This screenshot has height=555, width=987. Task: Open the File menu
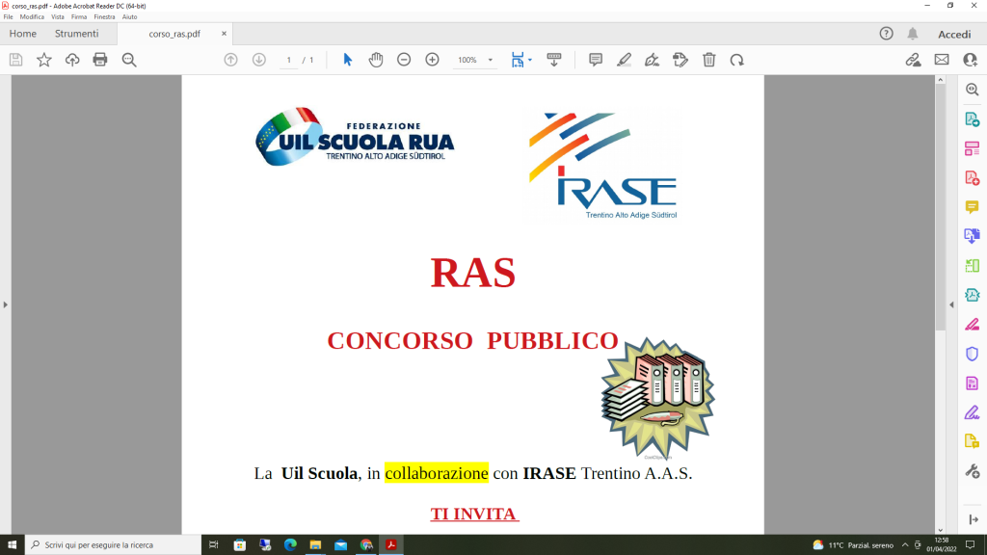click(8, 17)
